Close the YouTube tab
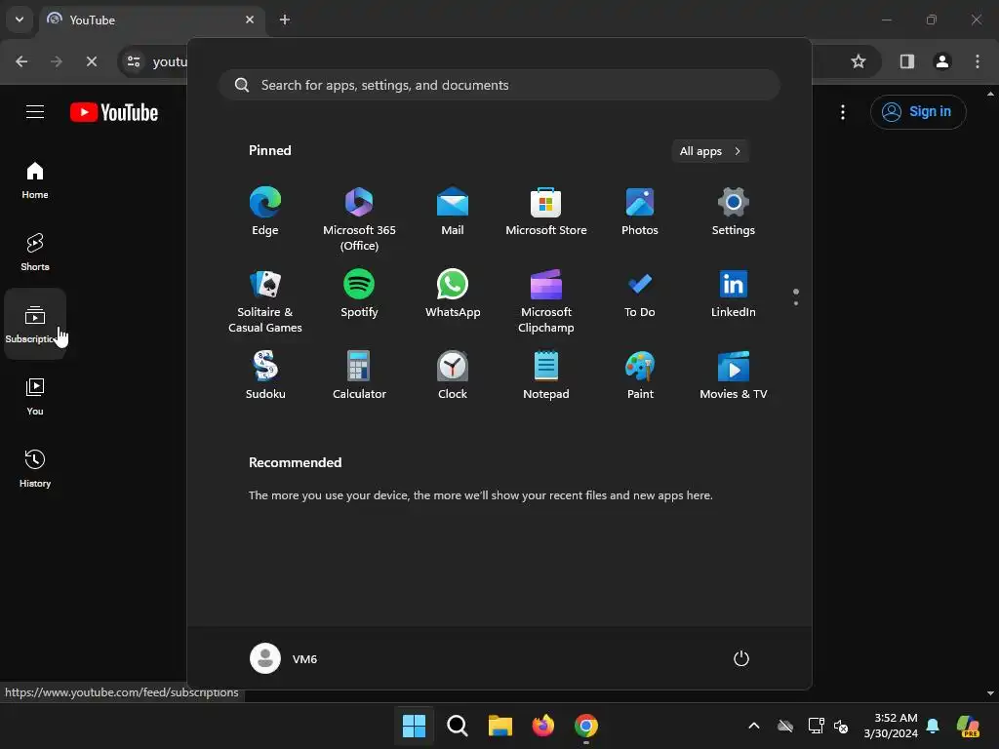The height and width of the screenshot is (749, 999). 250,20
